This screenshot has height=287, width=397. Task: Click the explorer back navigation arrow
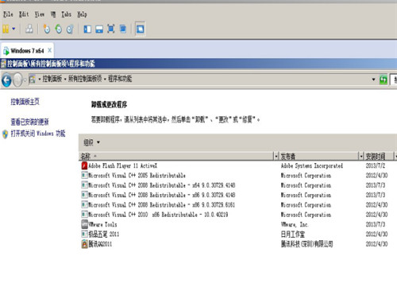(x=6, y=80)
